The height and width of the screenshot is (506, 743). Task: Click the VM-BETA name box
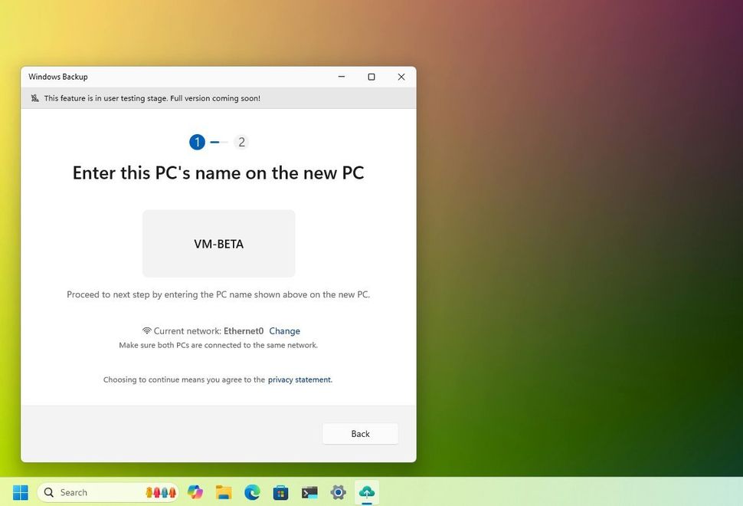click(x=218, y=243)
